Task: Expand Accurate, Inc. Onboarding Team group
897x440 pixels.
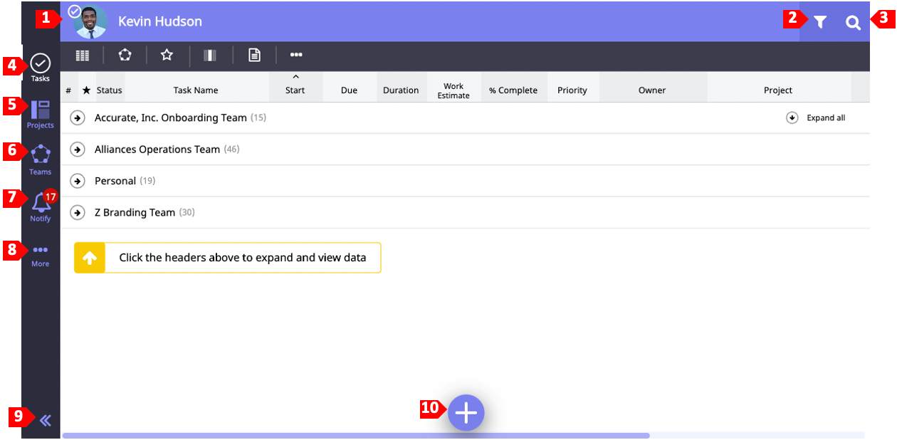Action: point(78,118)
